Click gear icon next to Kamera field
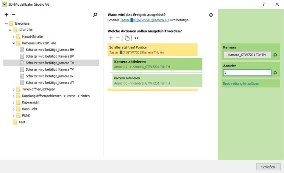The height and width of the screenshot is (173, 284). click(x=275, y=55)
